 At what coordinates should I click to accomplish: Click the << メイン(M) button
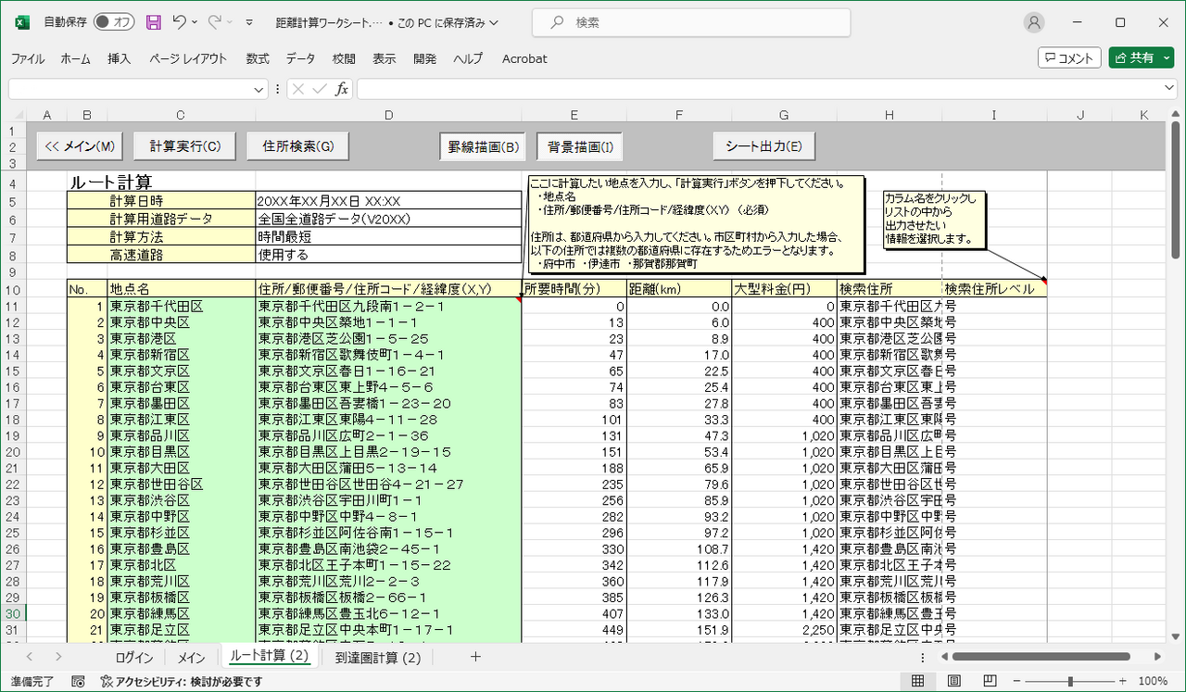pyautogui.click(x=80, y=146)
